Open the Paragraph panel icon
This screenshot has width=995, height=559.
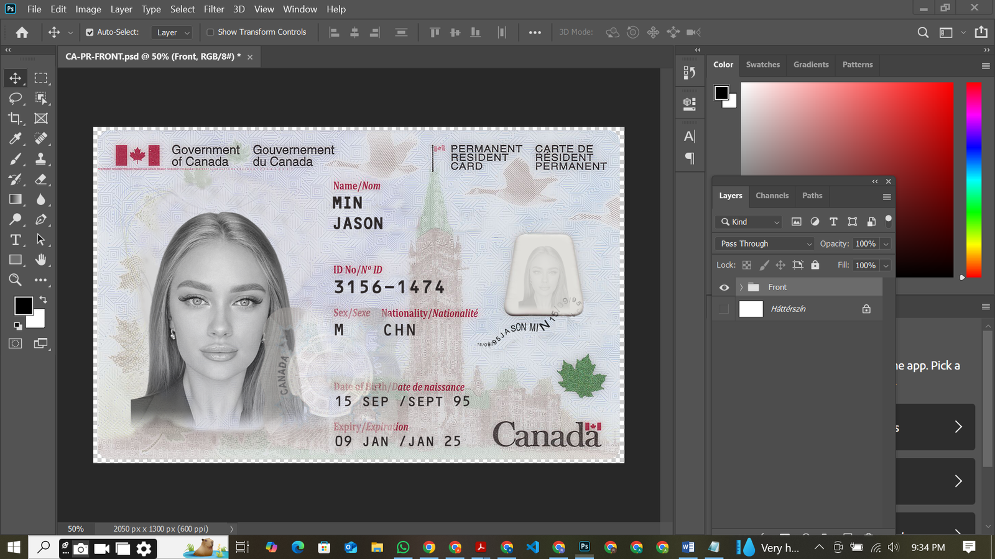689,158
